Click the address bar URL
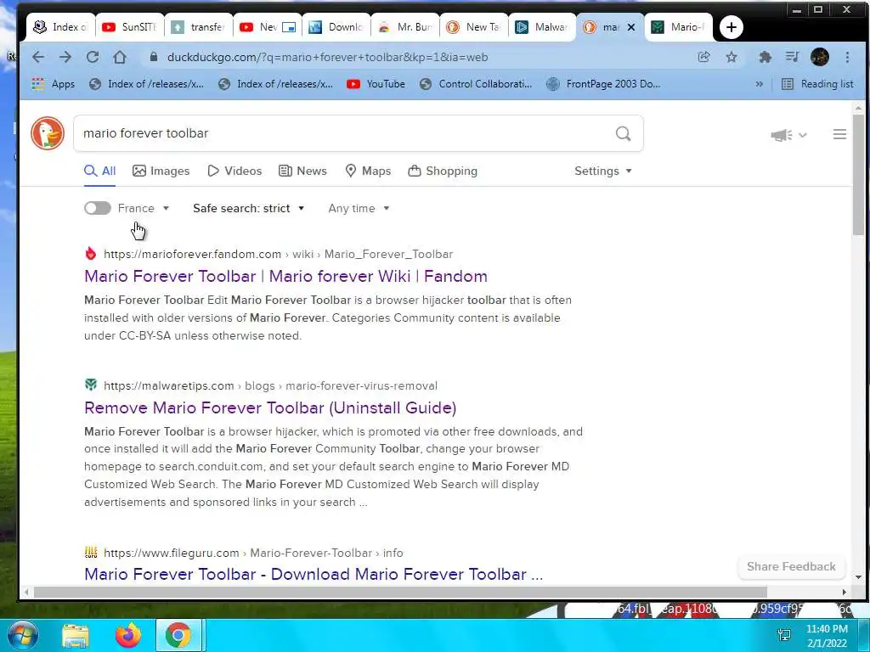870x652 pixels. click(327, 57)
